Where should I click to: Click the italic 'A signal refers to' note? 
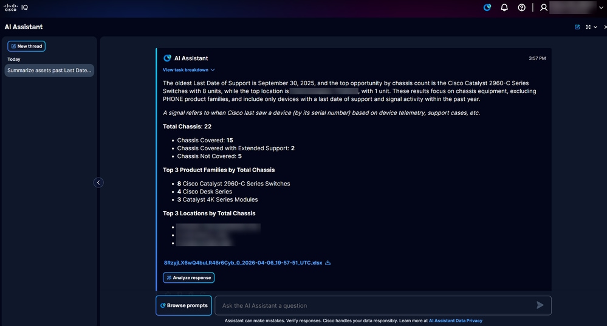(321, 113)
